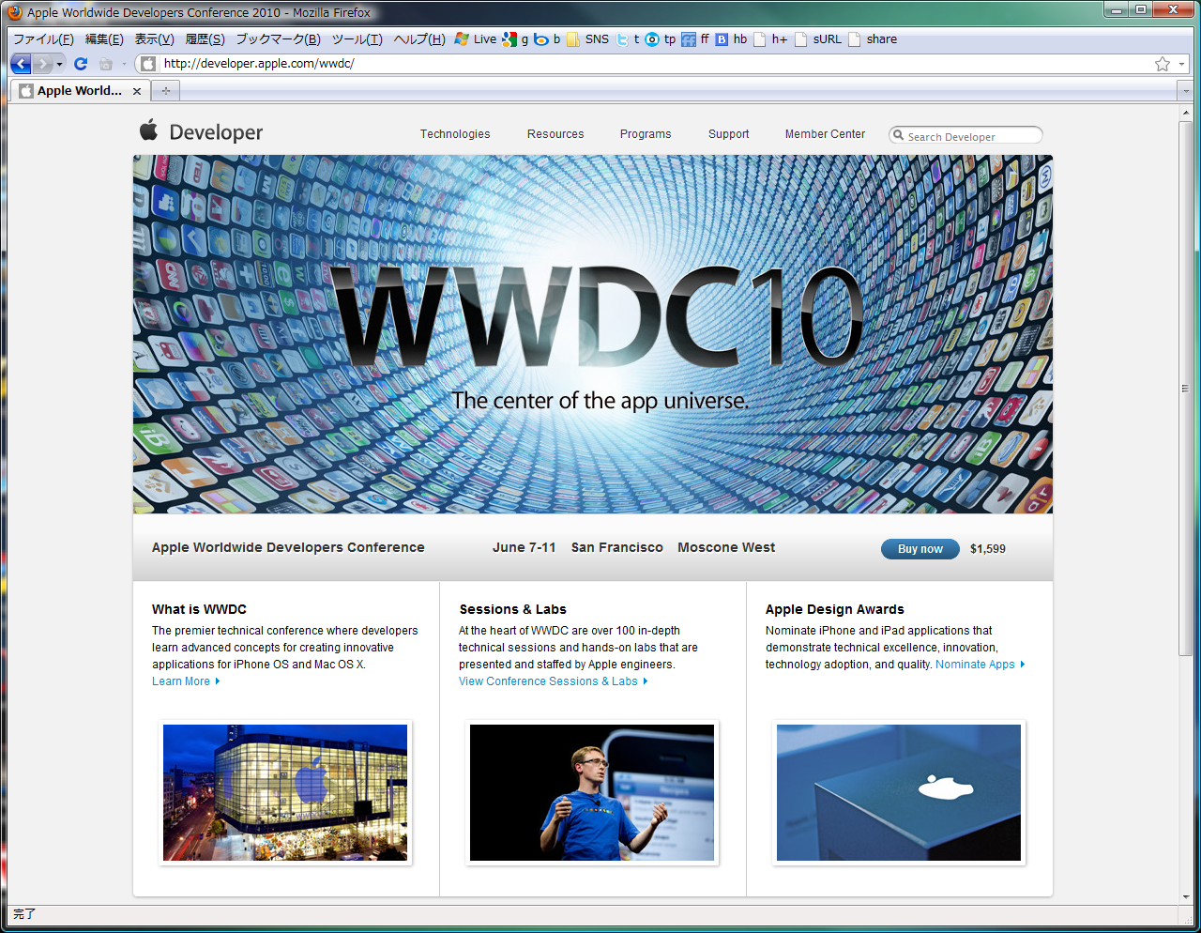The width and height of the screenshot is (1201, 933).
Task: Open the list all tabs dropdown
Action: point(1185,91)
